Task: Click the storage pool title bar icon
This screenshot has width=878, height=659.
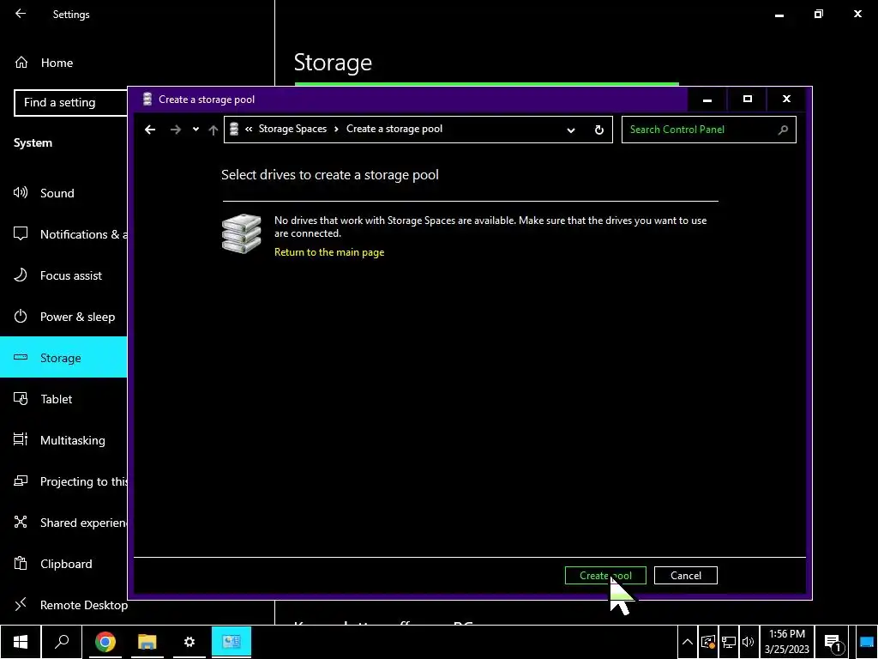Action: point(147,100)
